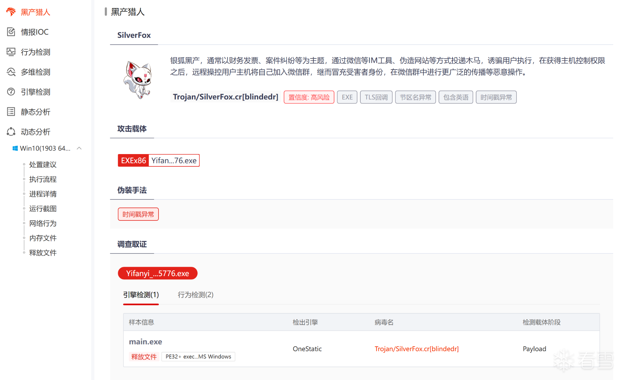
Task: Click the Yifanyi_...5776.exe red pill button
Action: [x=158, y=273]
